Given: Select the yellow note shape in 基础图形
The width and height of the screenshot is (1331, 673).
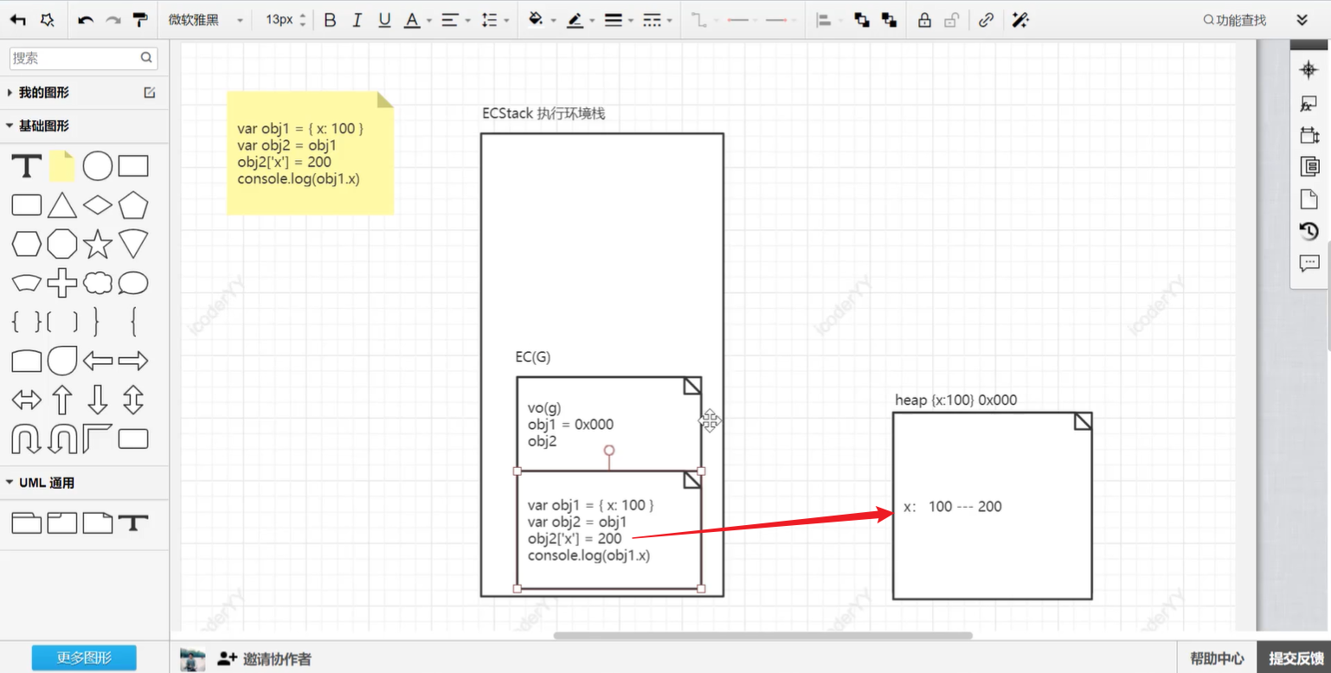Looking at the screenshot, I should (x=62, y=166).
